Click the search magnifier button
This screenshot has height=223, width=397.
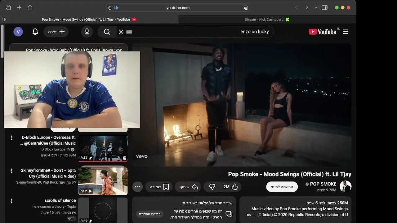coord(107,32)
